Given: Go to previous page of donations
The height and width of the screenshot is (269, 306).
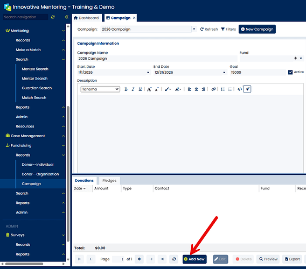Looking at the screenshot, I should [91, 259].
